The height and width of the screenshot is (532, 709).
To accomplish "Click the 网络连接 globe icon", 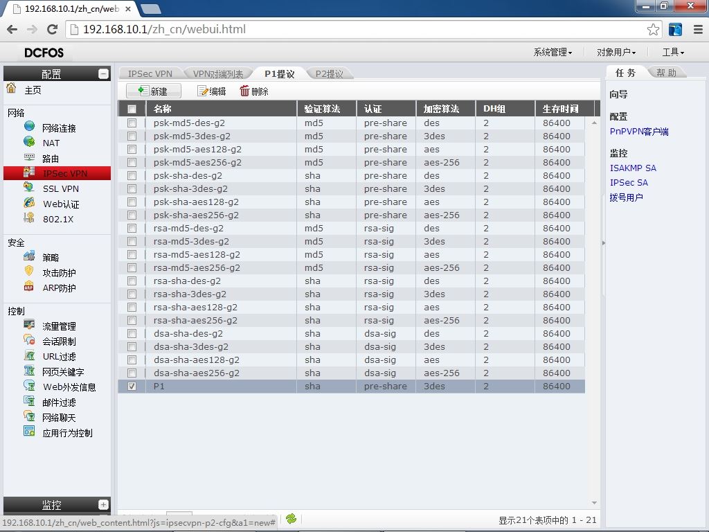I will pos(29,126).
